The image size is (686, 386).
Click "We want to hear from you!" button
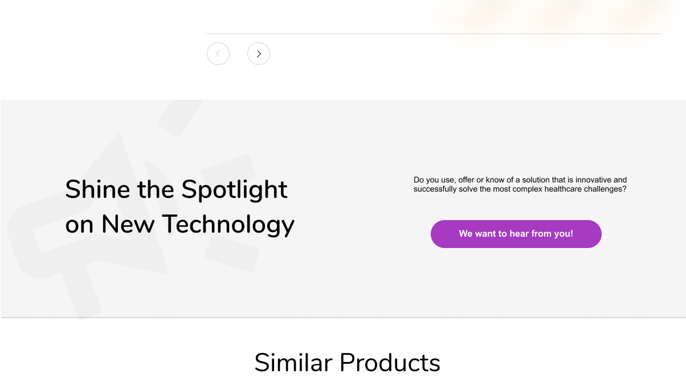(x=516, y=234)
